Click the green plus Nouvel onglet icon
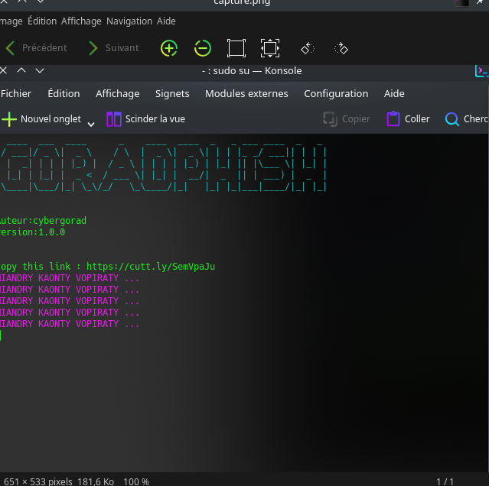This screenshot has width=489, height=486. [x=9, y=119]
